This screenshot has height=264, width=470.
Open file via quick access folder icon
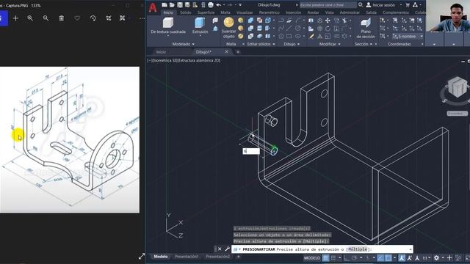coord(172,5)
